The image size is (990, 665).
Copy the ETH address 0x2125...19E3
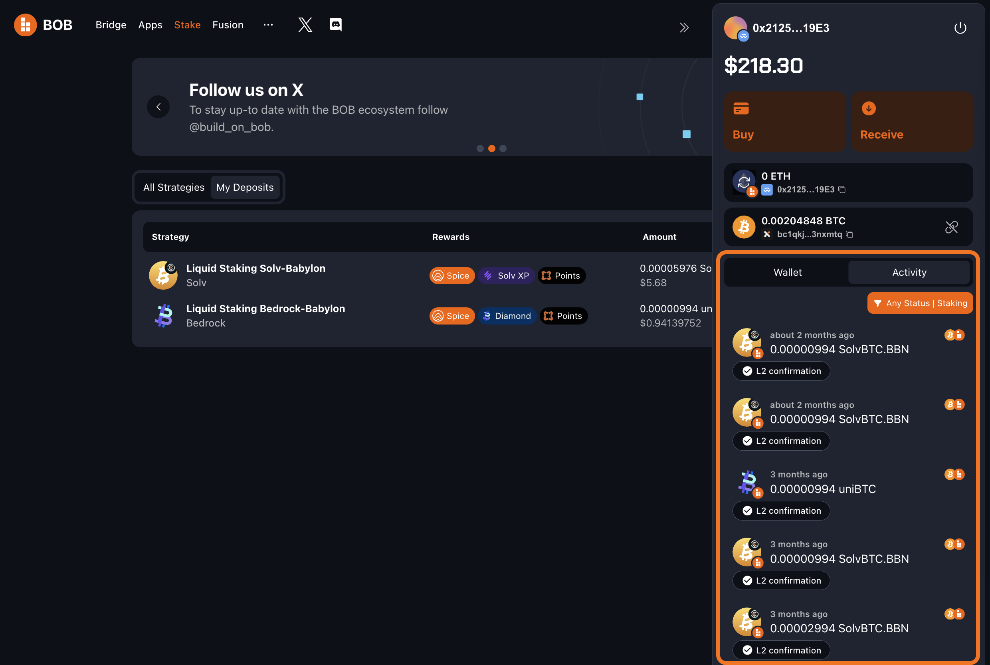(x=842, y=190)
